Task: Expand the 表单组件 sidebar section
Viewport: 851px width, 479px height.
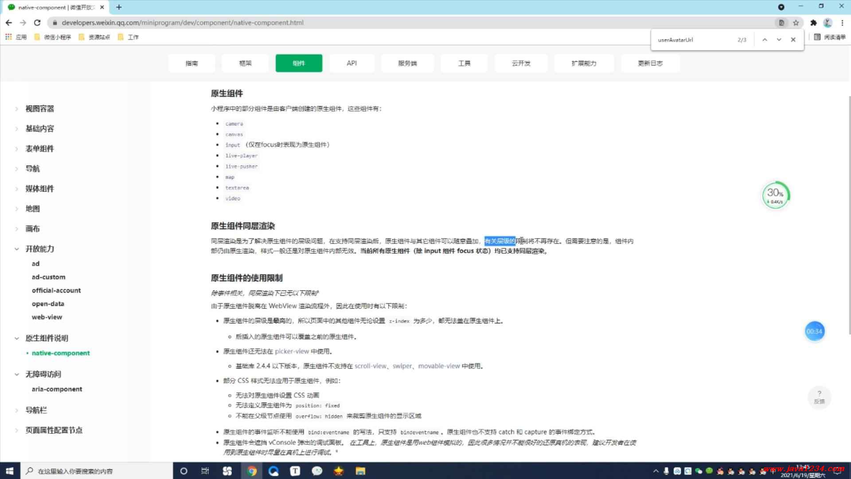Action: (x=39, y=149)
